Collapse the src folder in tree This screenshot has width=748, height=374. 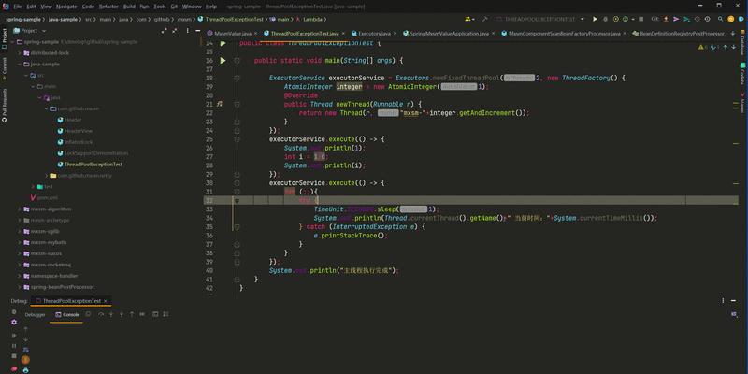click(26, 76)
